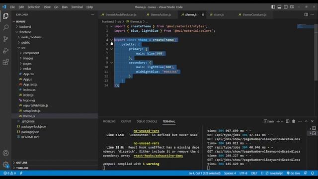The height and width of the screenshot is (179, 318).
Task: Show the Problems panel tab
Action: point(109,121)
